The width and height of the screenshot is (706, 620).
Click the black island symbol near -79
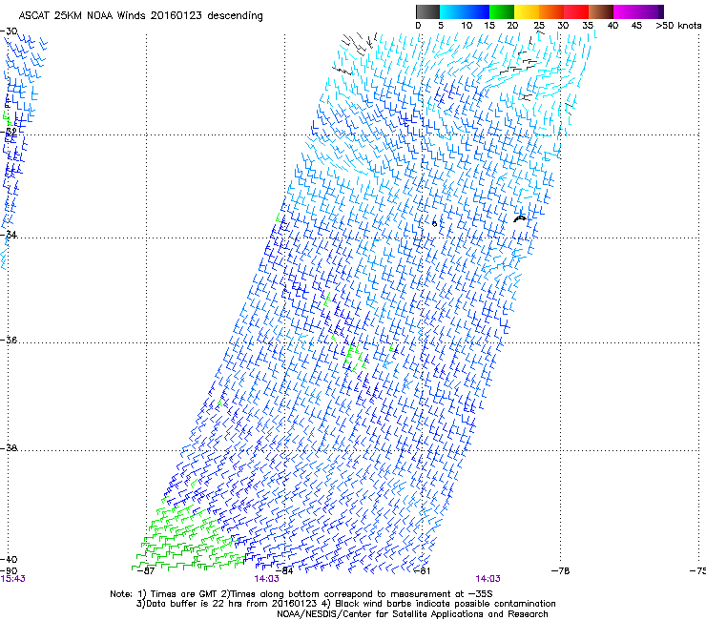[x=520, y=218]
